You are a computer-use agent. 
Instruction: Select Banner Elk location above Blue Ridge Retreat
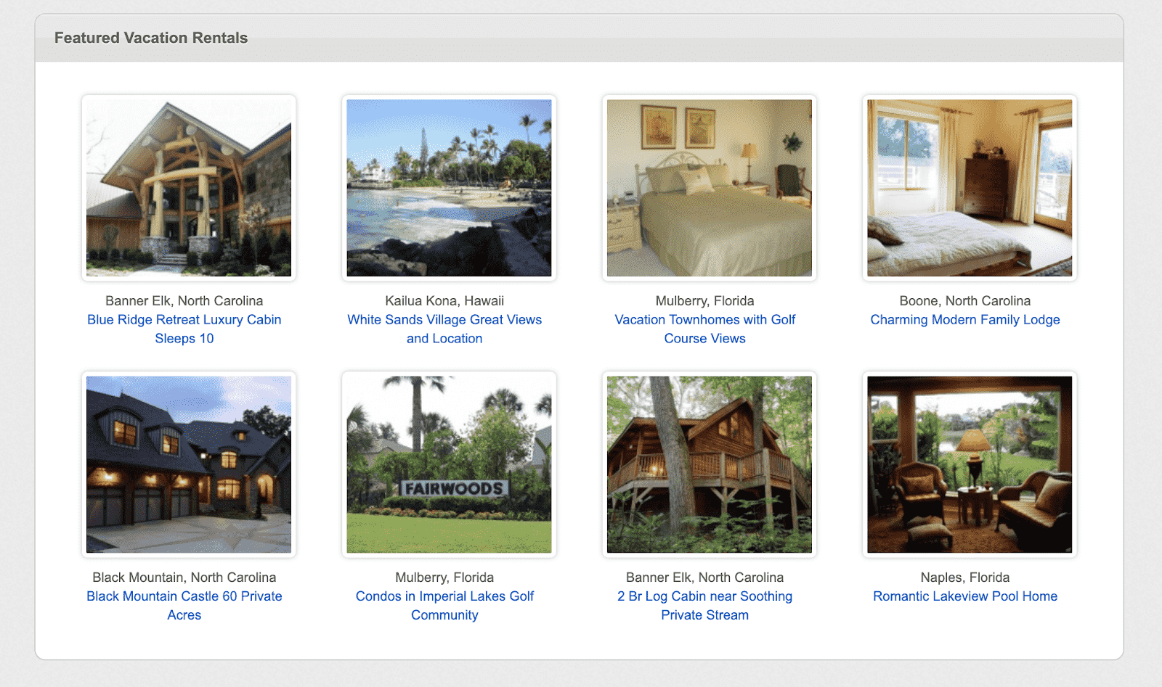[x=184, y=300]
